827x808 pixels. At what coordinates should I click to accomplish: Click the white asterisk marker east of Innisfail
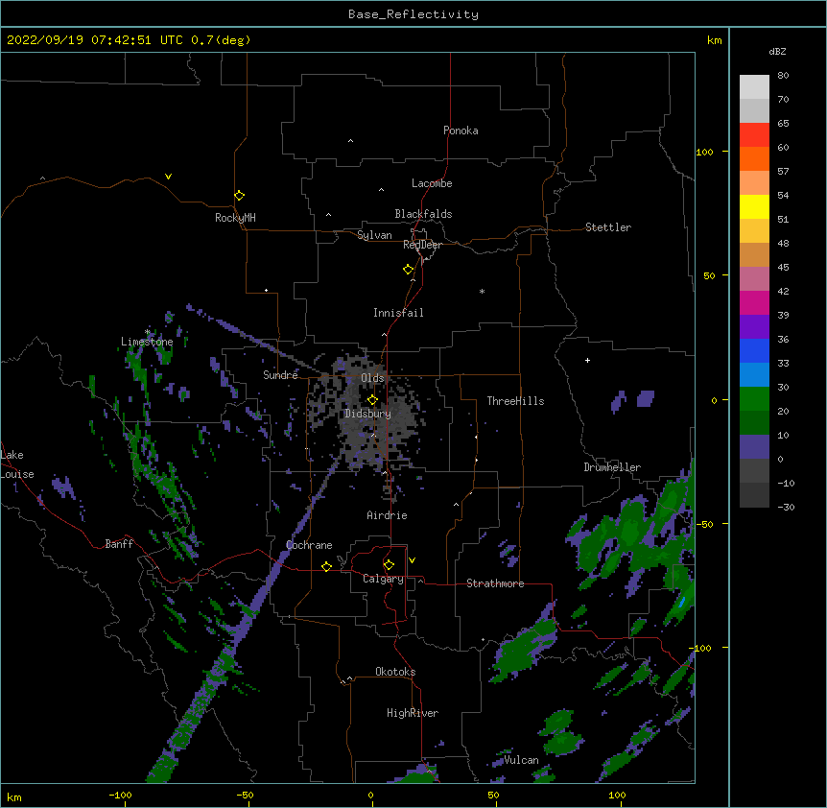point(482,291)
